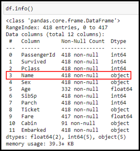Click the df.info() code cell input
The height and width of the screenshot is (151, 140).
[71, 9]
